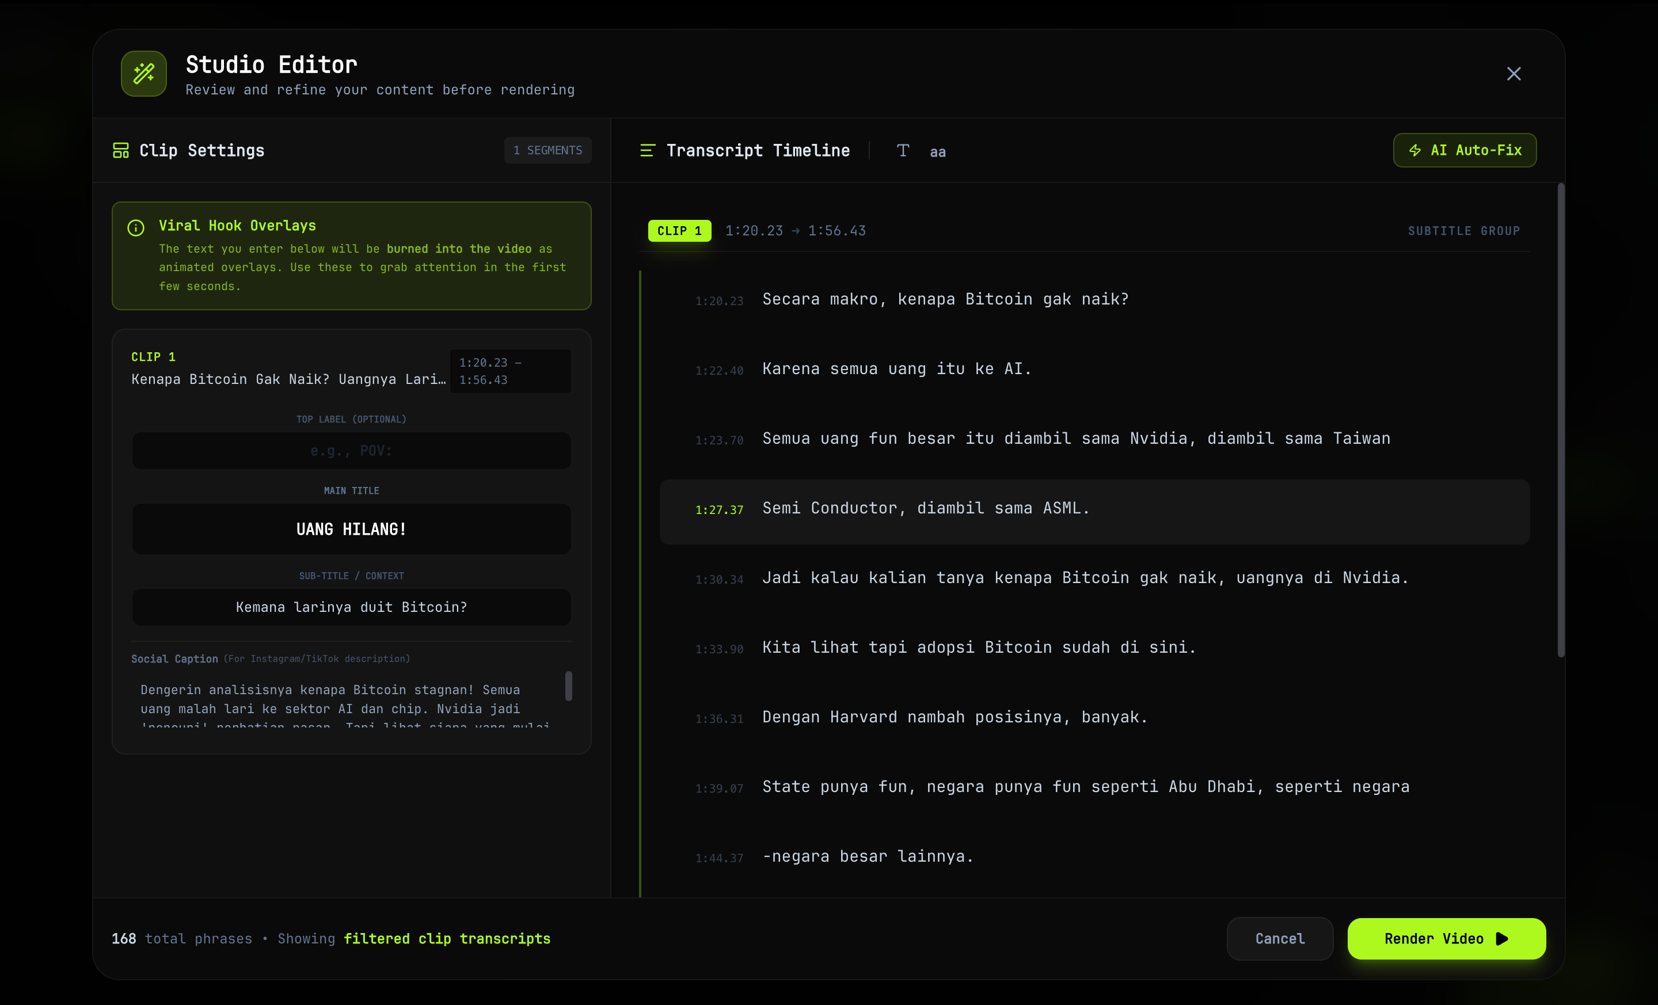Click the Transcript Timeline lines icon
1658x1005 pixels.
coord(647,150)
